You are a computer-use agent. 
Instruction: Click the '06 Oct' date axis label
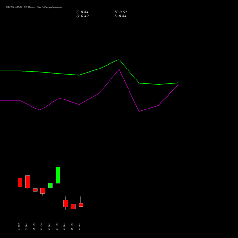pyautogui.click(x=34, y=227)
